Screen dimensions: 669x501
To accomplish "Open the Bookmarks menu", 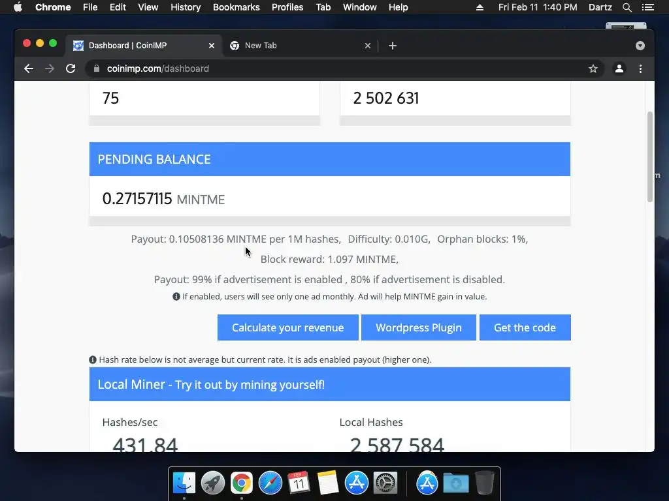I will coord(237,7).
